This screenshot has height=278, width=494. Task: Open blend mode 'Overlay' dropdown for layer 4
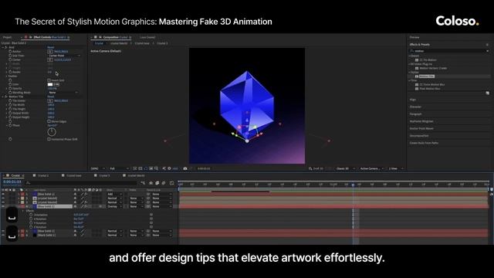(x=115, y=206)
